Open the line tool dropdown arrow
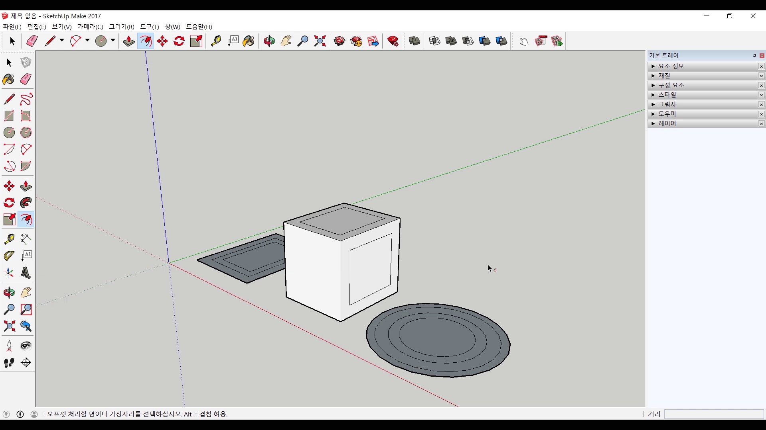 click(x=62, y=41)
